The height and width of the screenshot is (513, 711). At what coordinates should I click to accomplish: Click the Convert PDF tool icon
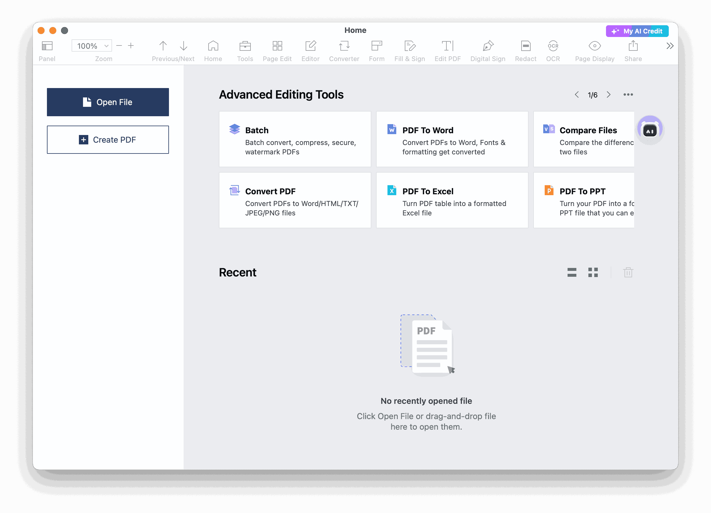pos(235,191)
